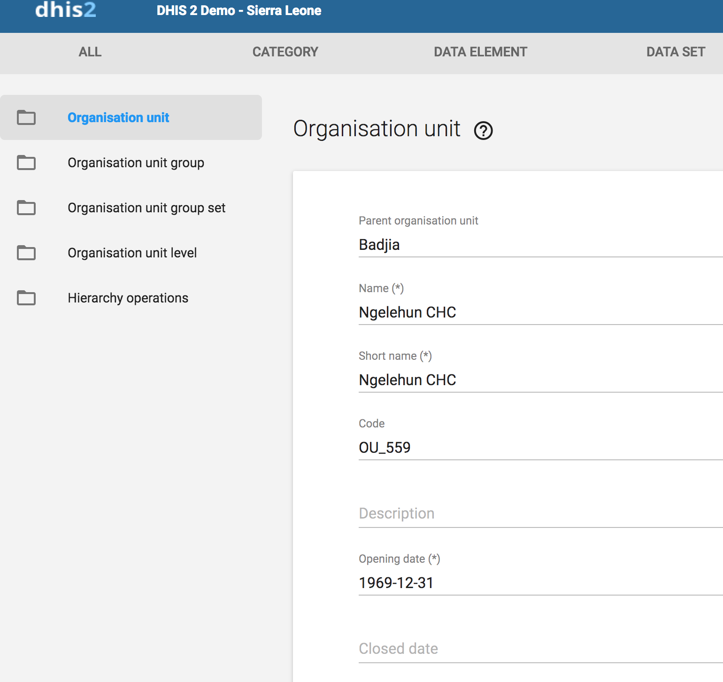Switch to the ALL tab

[90, 52]
